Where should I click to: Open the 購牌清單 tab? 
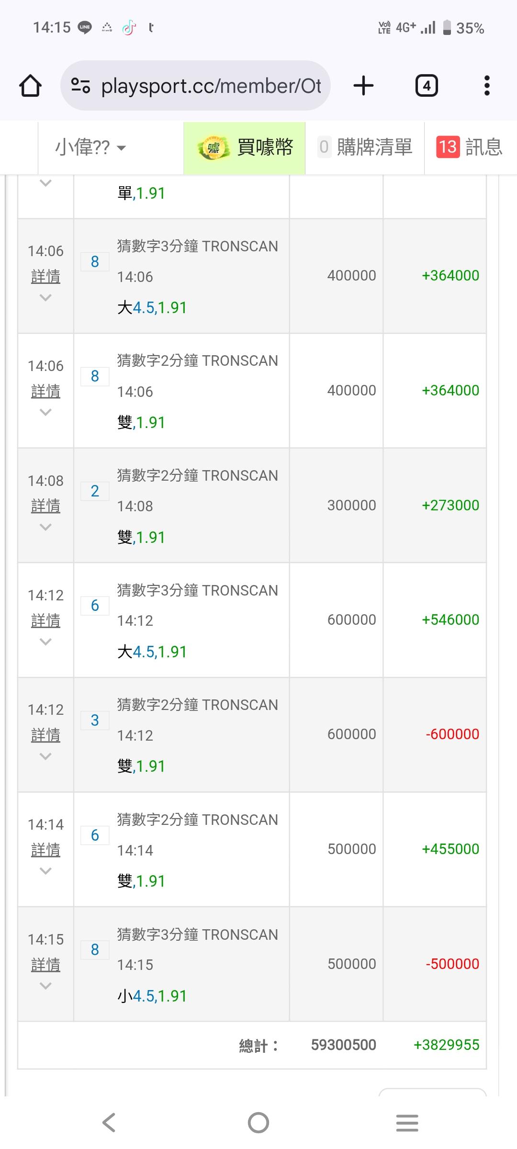[365, 147]
